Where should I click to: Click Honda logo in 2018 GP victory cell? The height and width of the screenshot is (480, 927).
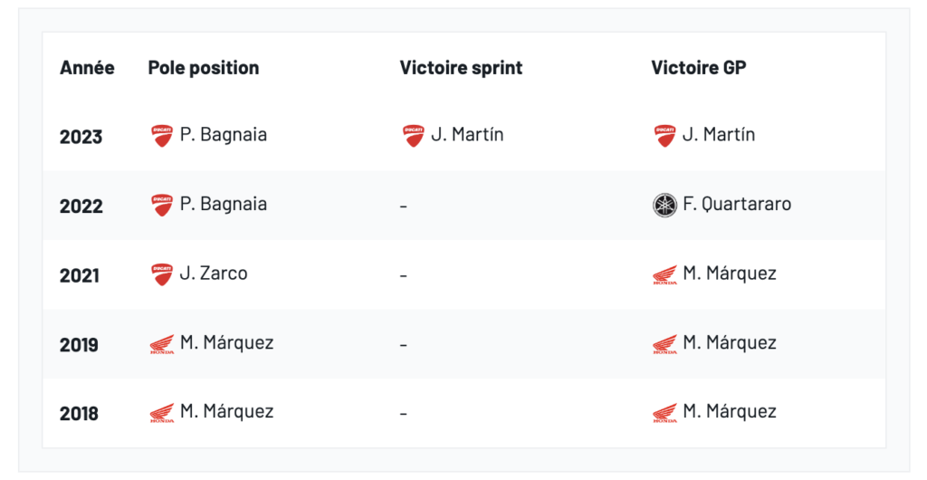click(664, 413)
